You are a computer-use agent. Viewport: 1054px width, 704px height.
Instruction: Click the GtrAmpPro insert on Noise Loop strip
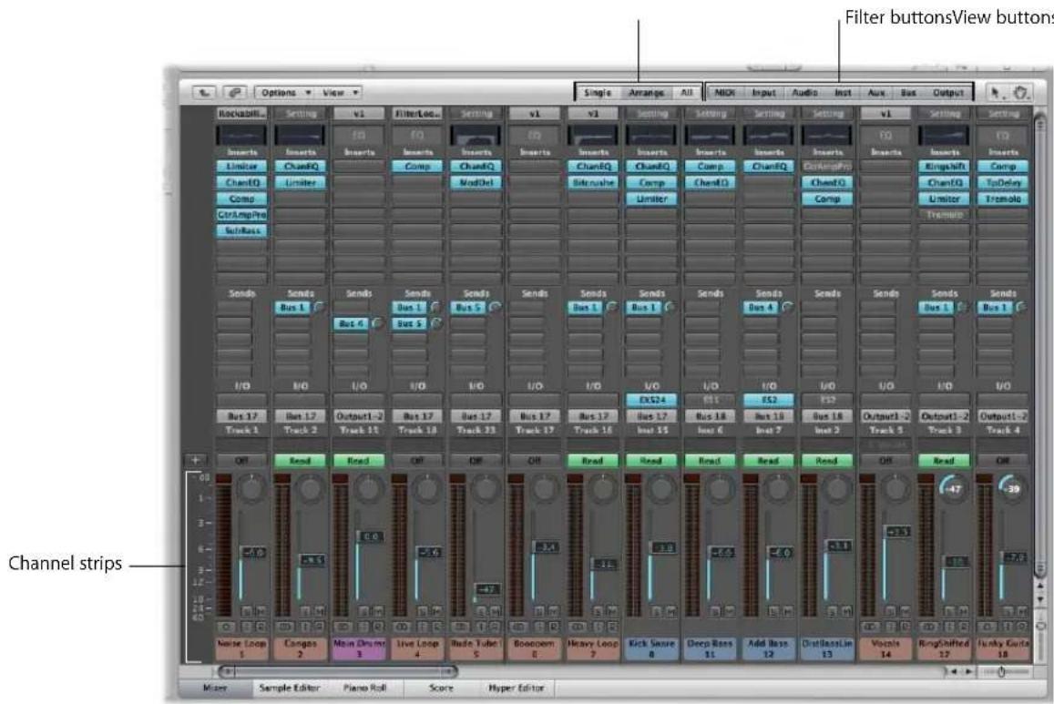click(x=241, y=214)
